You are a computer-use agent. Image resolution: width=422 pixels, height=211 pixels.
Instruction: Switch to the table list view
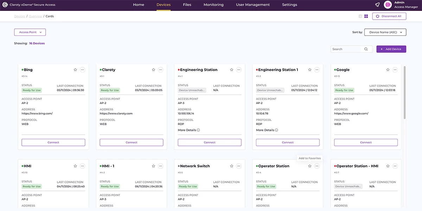tap(360, 16)
